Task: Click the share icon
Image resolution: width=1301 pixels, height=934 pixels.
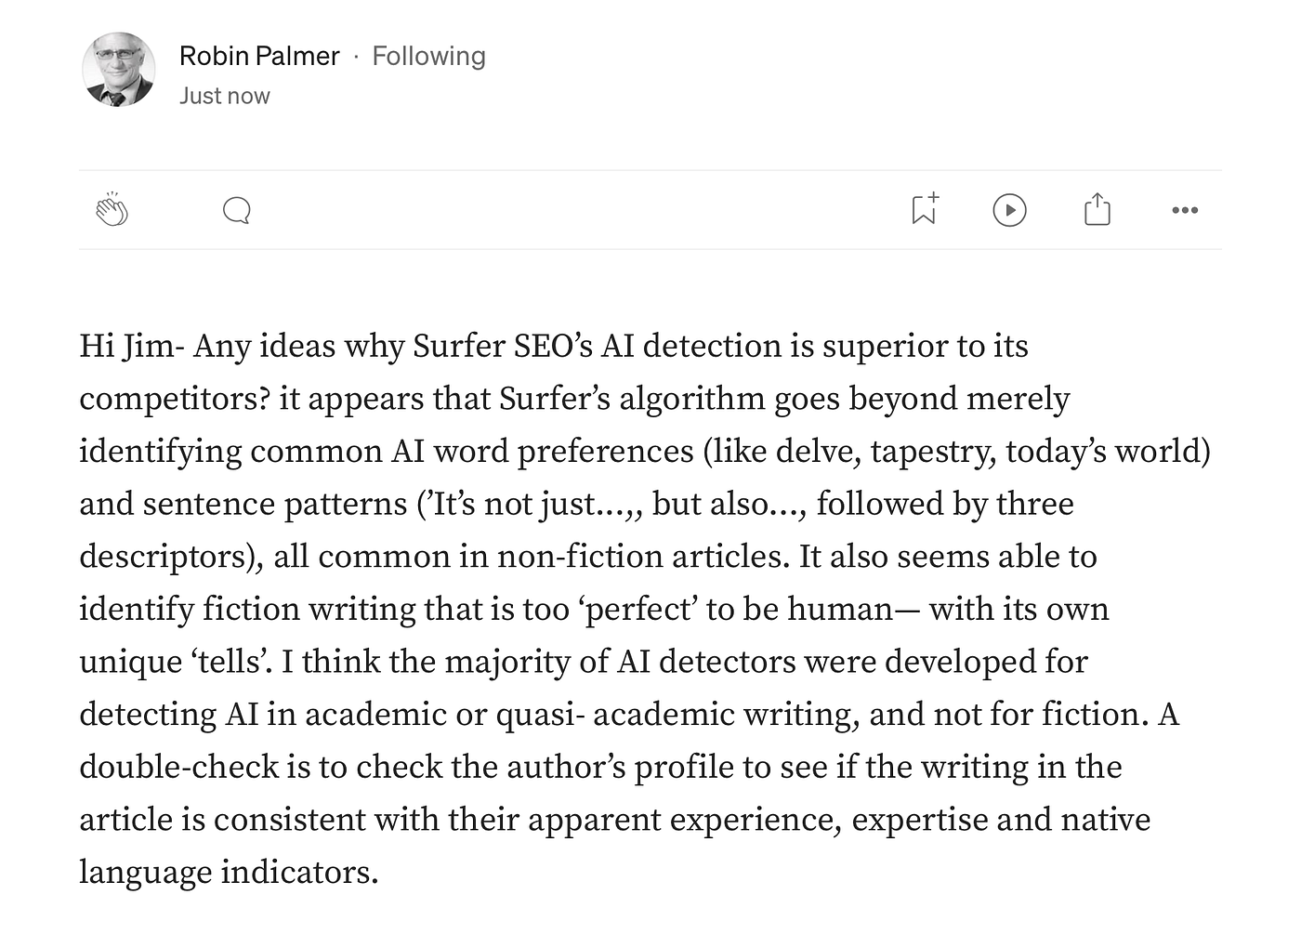Action: (1097, 209)
